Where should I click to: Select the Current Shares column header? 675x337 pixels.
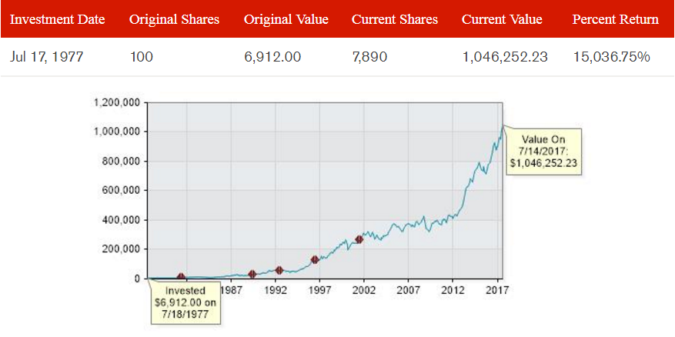coord(396,19)
